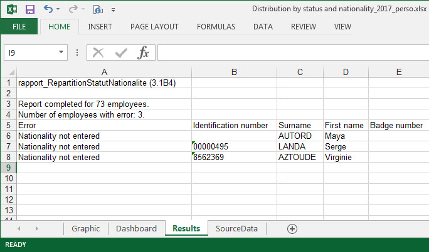This screenshot has width=429, height=252.
Task: Switch to the PAGE LAYOUT ribbon tab
Action: click(x=154, y=27)
